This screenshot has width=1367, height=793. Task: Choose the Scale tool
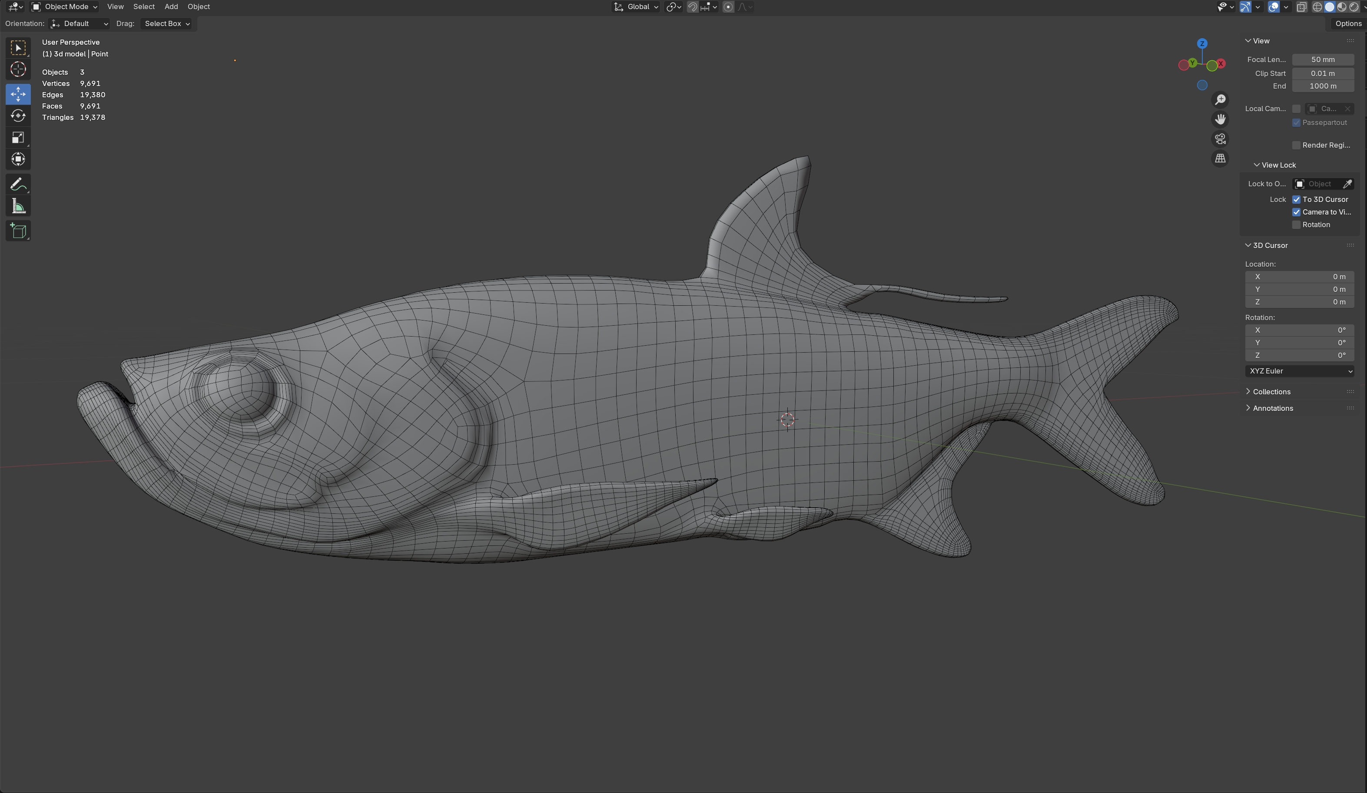coord(18,138)
